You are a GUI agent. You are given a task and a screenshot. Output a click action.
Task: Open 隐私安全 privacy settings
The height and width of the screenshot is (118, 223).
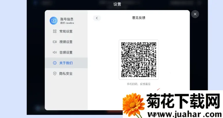tap(66, 74)
